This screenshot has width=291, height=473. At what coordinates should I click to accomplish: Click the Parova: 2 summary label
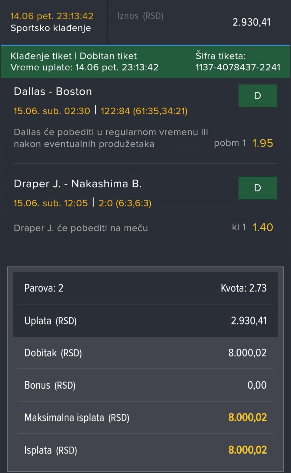pos(44,288)
